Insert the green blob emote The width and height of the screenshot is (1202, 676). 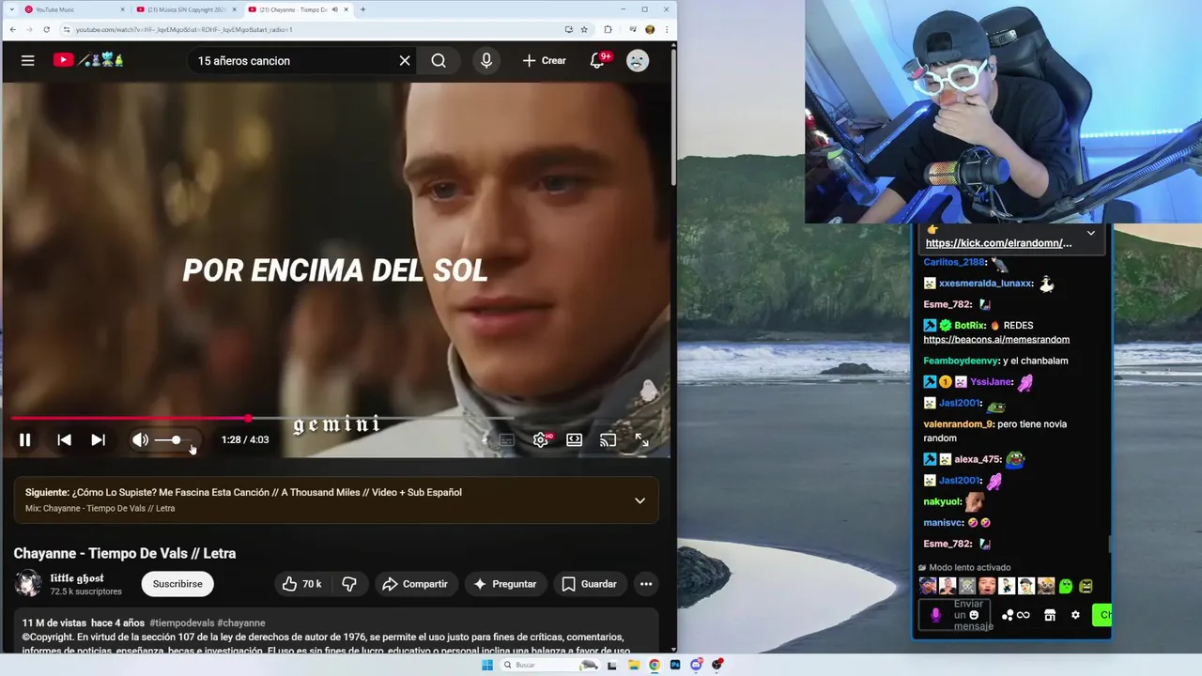[x=1066, y=586]
